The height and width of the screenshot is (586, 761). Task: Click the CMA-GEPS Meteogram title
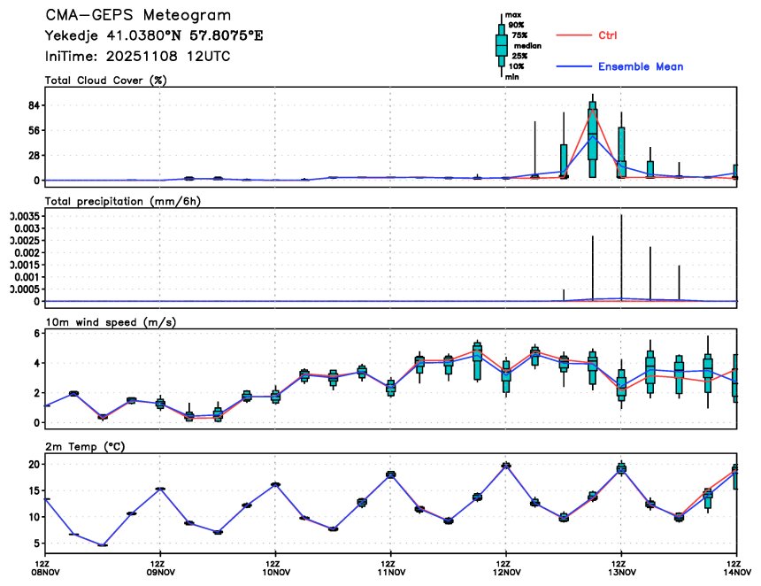[x=138, y=16]
